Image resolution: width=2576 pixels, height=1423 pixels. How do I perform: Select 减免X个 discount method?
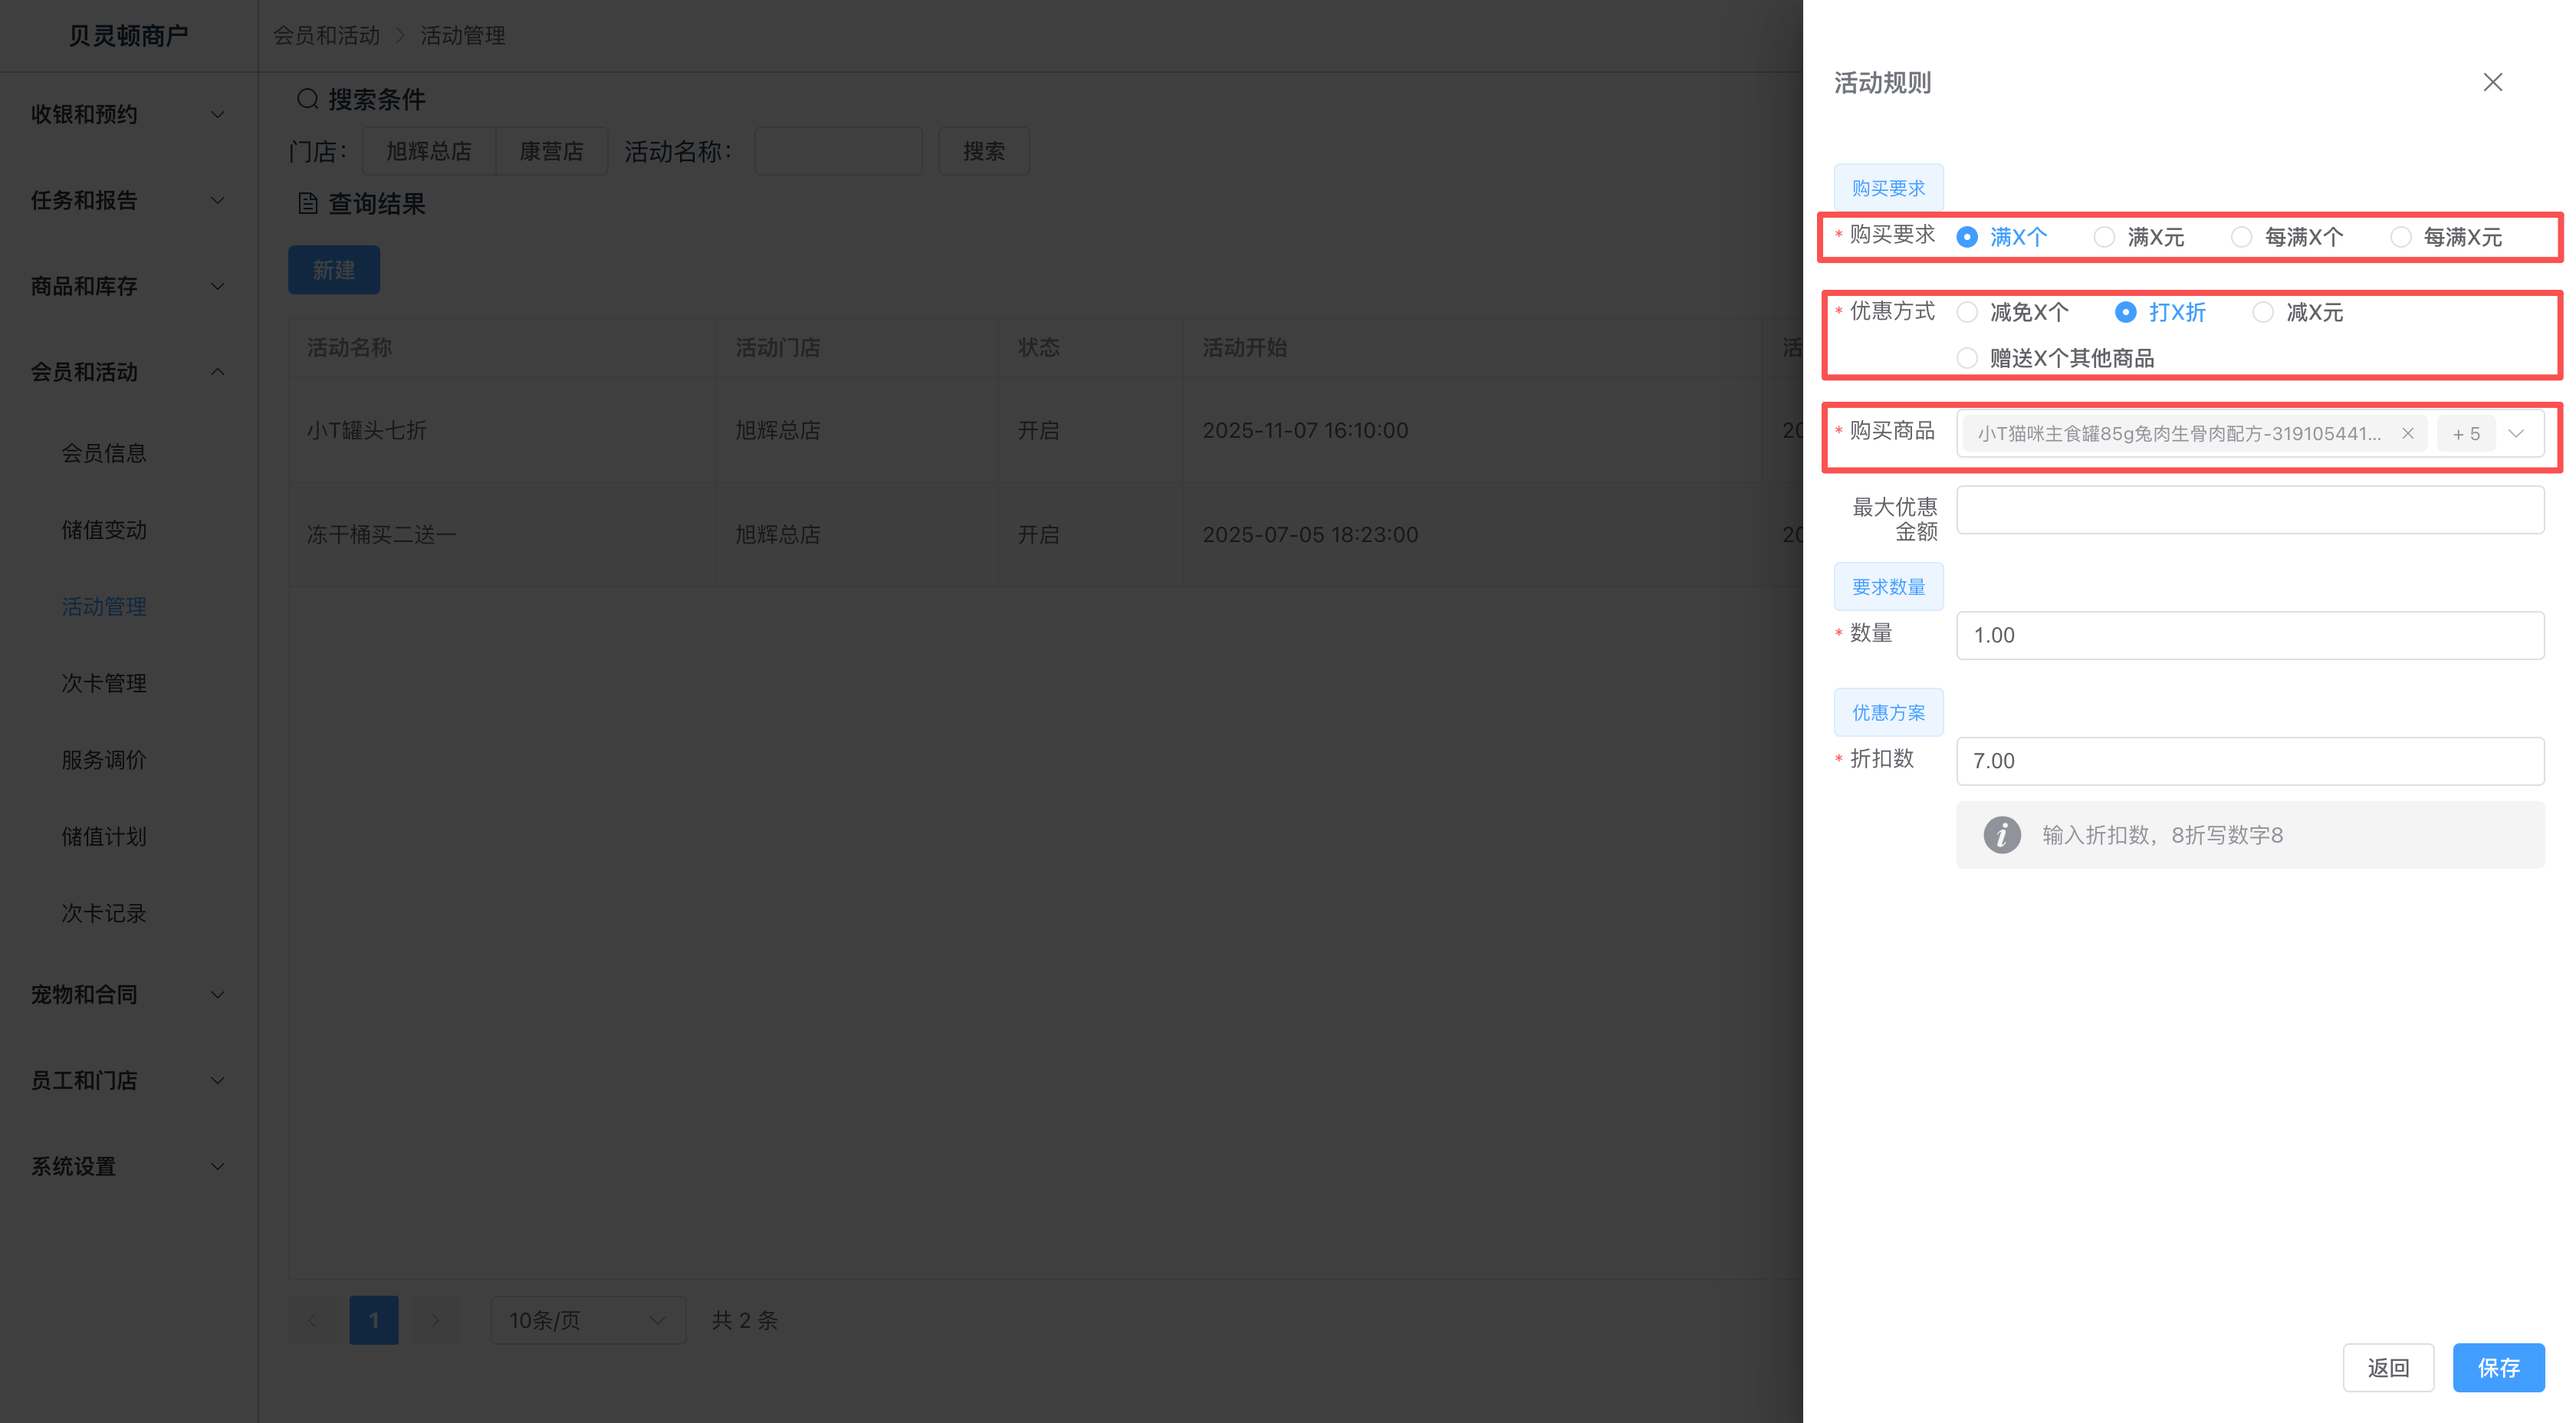[1967, 312]
